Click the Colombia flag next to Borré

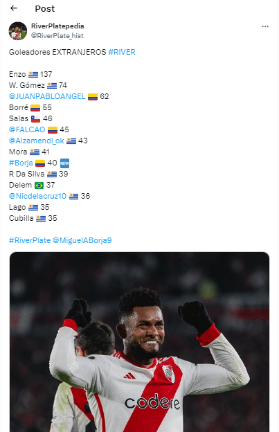click(x=35, y=108)
